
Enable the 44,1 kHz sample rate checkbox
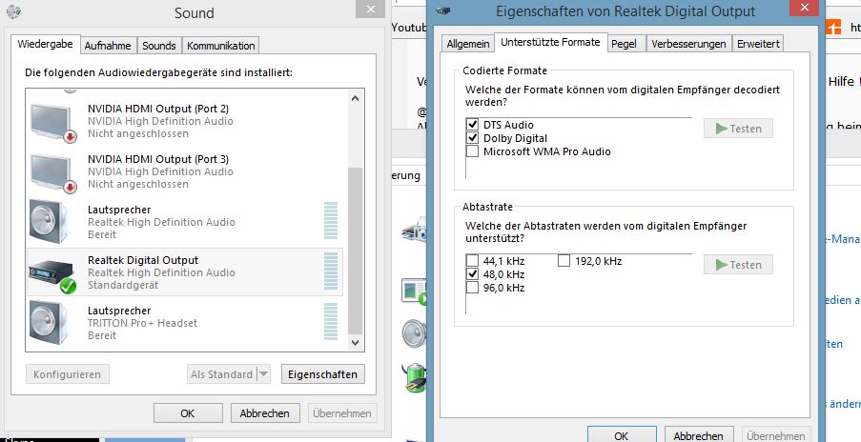(x=472, y=260)
